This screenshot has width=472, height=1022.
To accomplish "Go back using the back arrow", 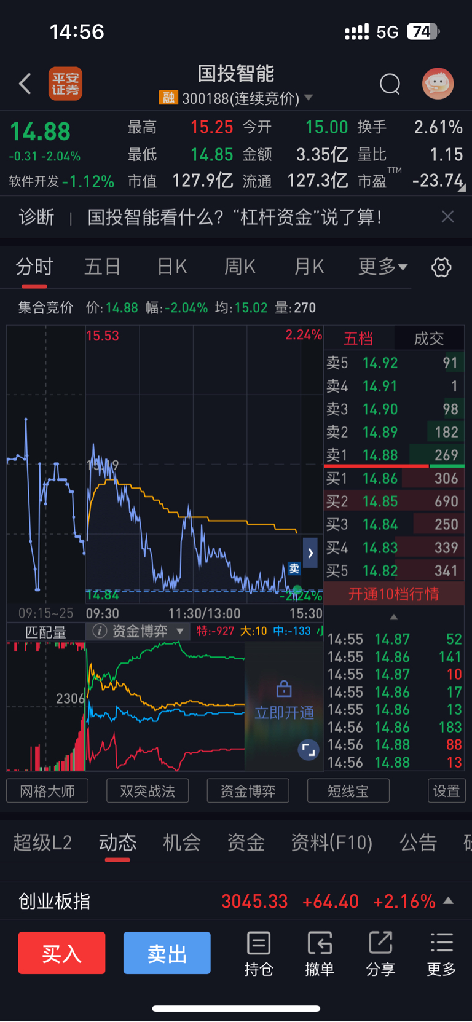I will [x=25, y=84].
